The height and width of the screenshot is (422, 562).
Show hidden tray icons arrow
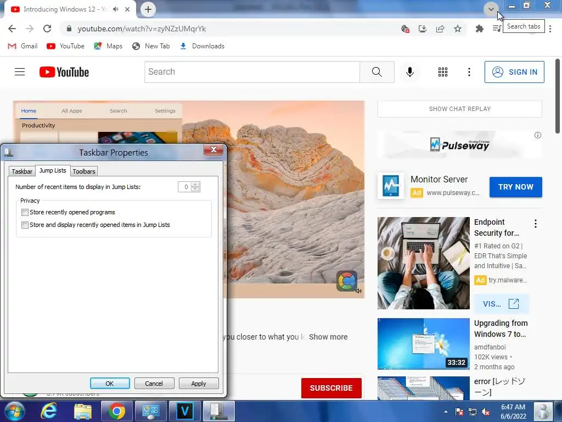coord(446,412)
